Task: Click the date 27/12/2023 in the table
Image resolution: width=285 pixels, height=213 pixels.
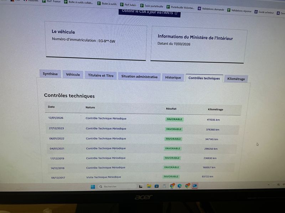Action: [56, 128]
